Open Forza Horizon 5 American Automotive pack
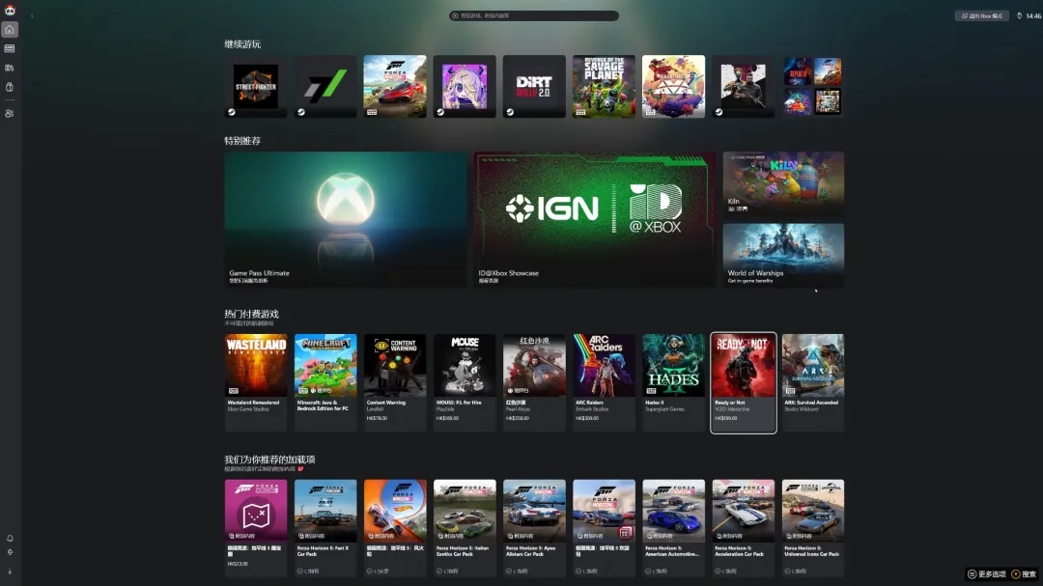This screenshot has height=586, width=1043. coord(673,528)
